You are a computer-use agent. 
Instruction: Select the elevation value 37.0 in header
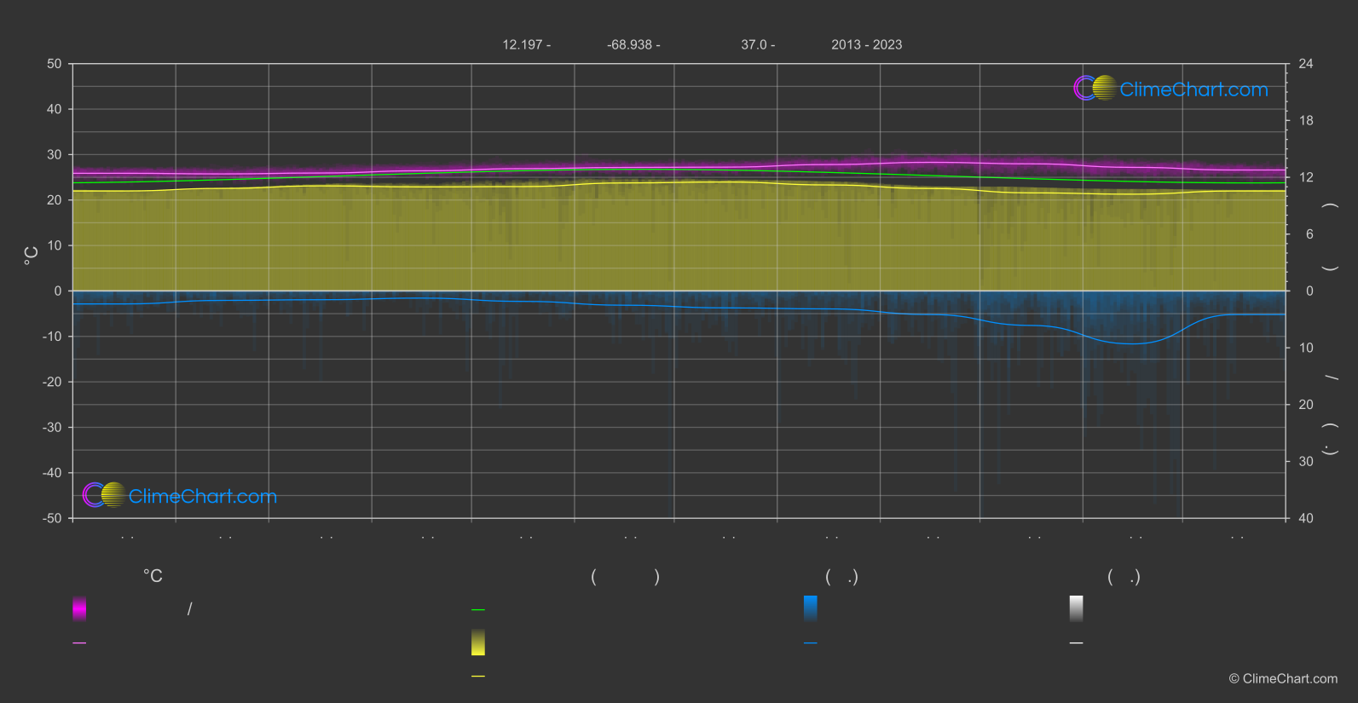[754, 45]
